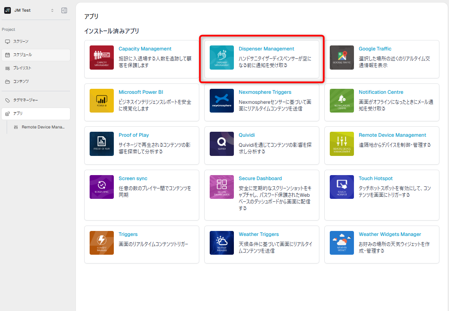The image size is (449, 311).
Task: Select アプリ in the sidebar
Action: 36,114
